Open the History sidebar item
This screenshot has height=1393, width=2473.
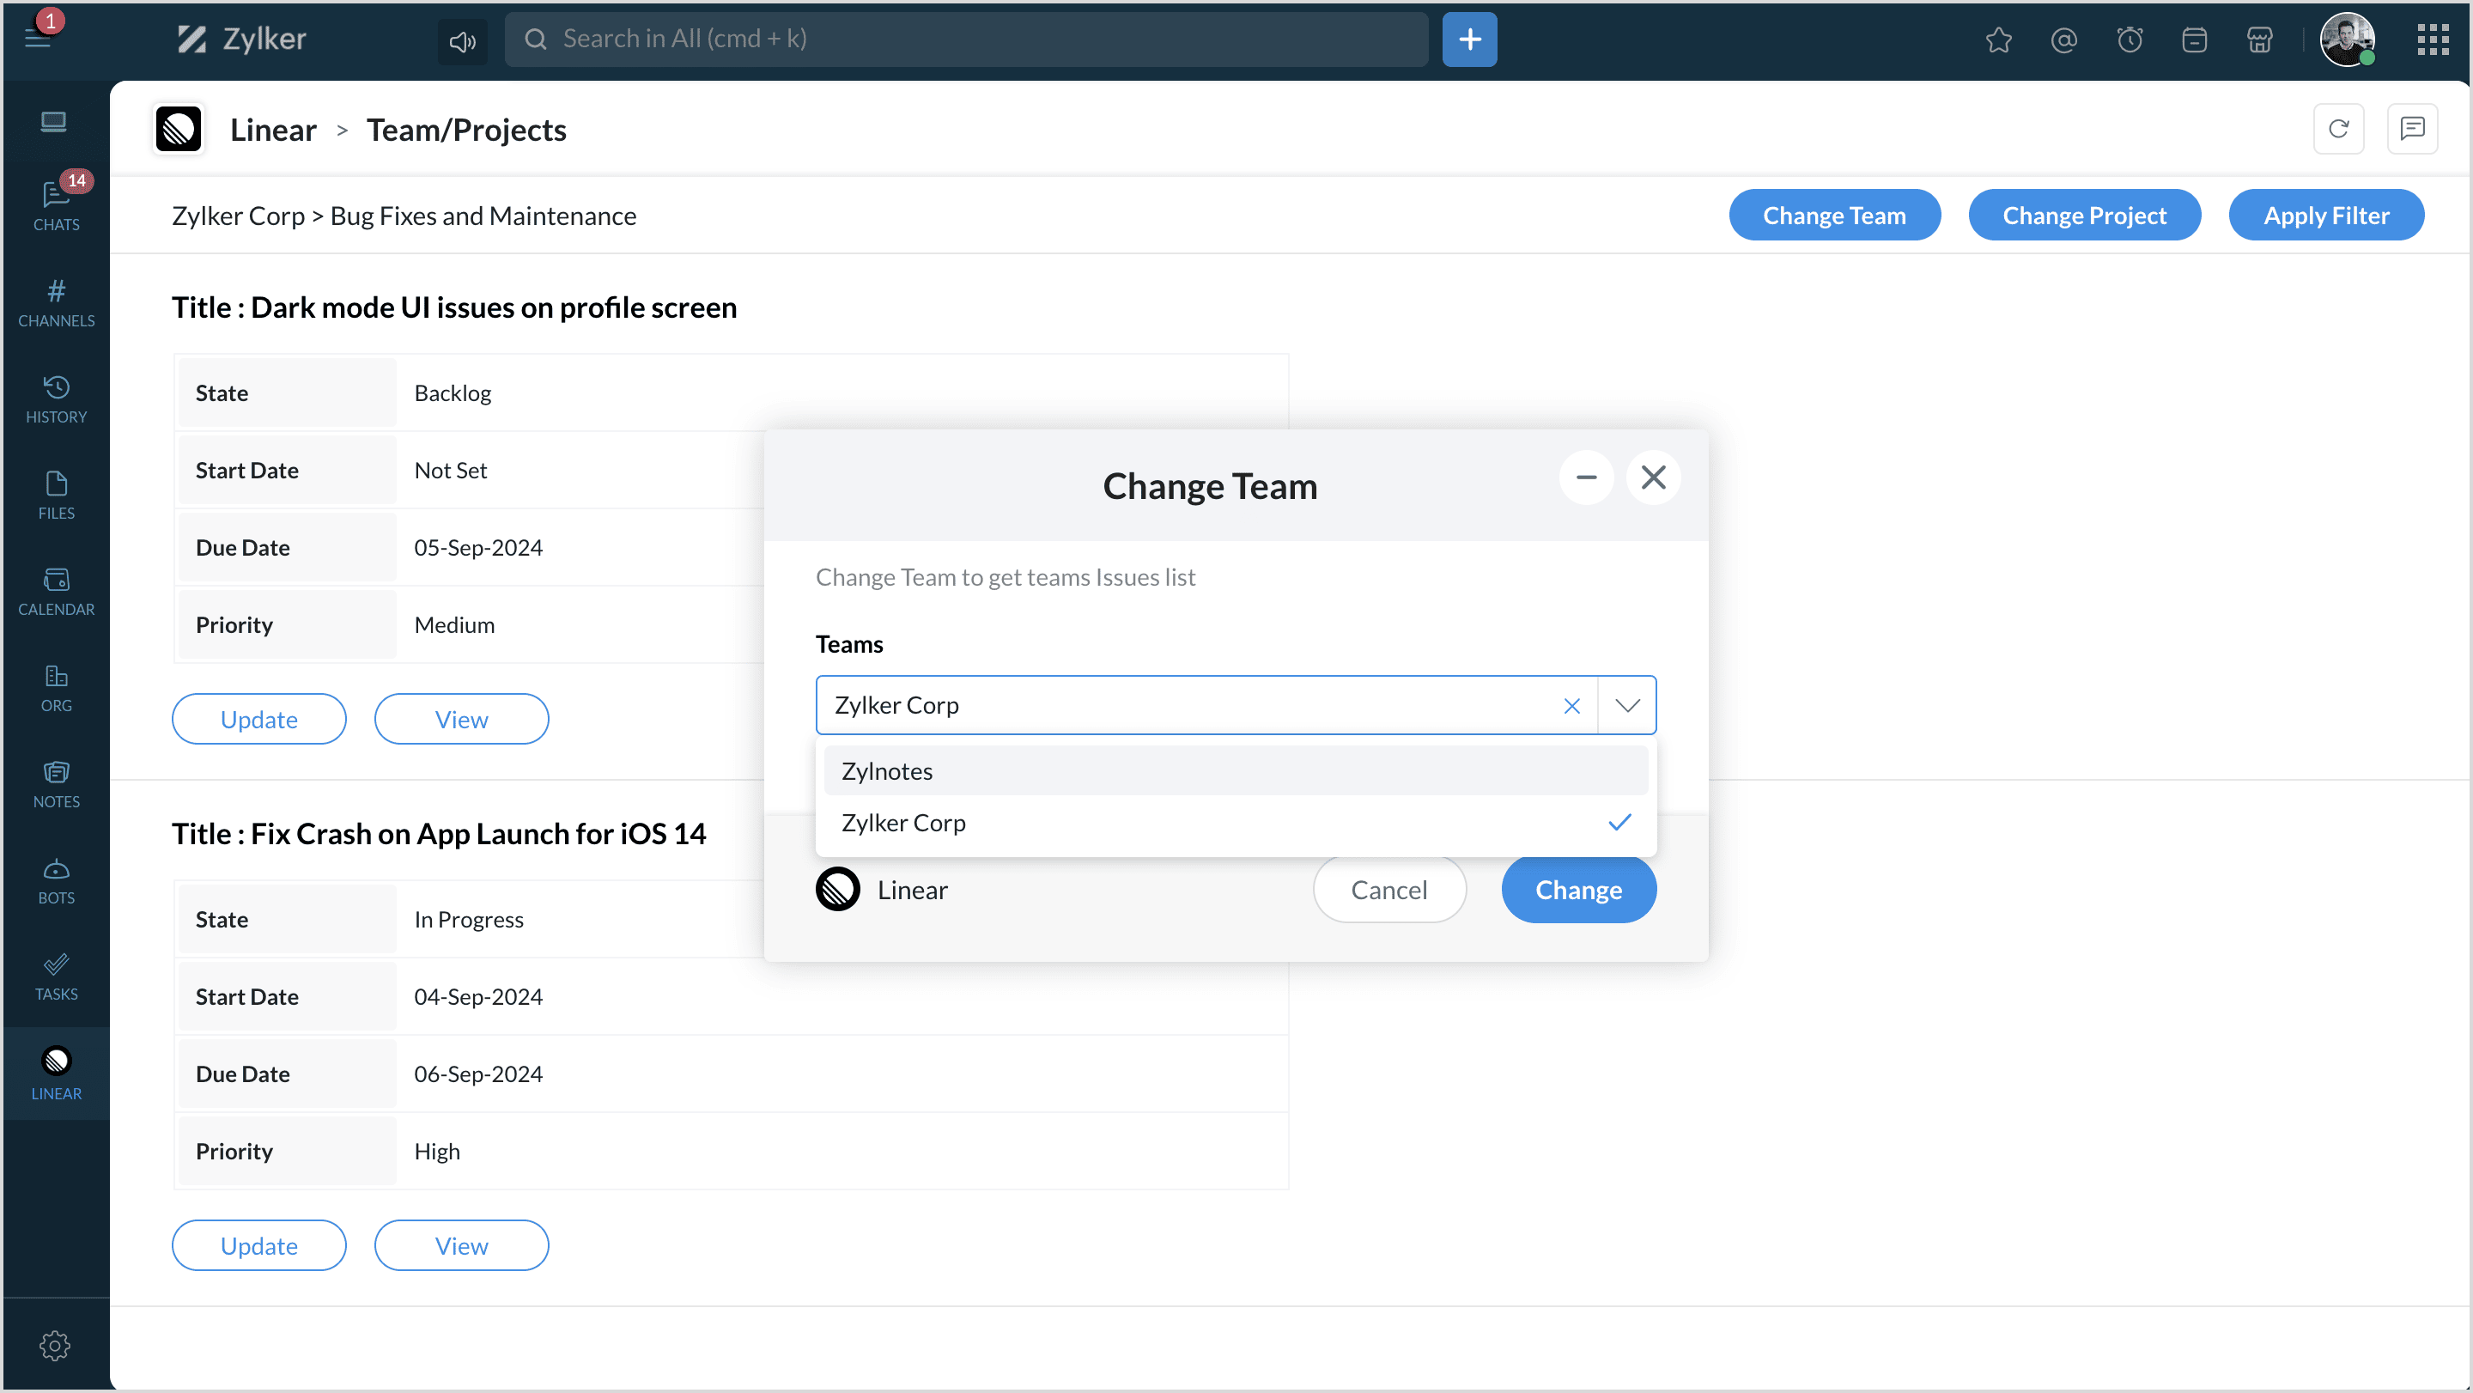[56, 398]
